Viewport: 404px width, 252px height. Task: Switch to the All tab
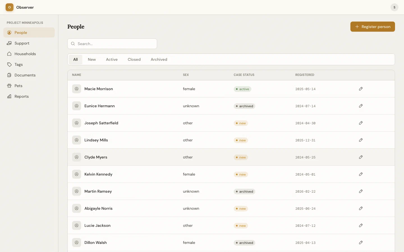(75, 59)
